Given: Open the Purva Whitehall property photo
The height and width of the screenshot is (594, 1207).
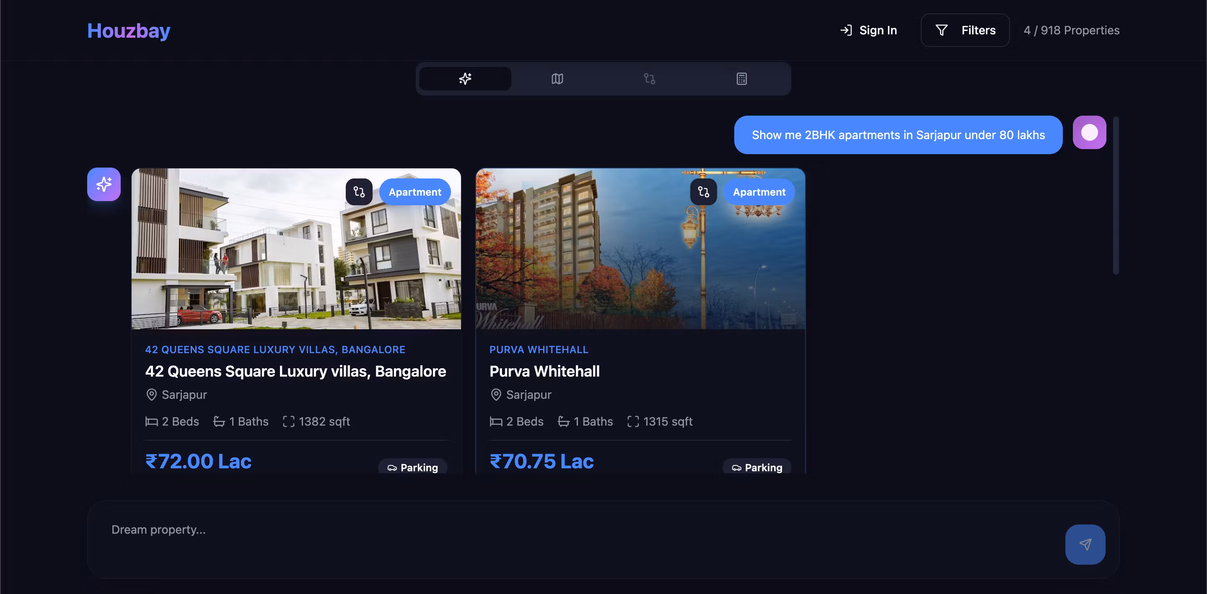Looking at the screenshot, I should coord(609,262).
